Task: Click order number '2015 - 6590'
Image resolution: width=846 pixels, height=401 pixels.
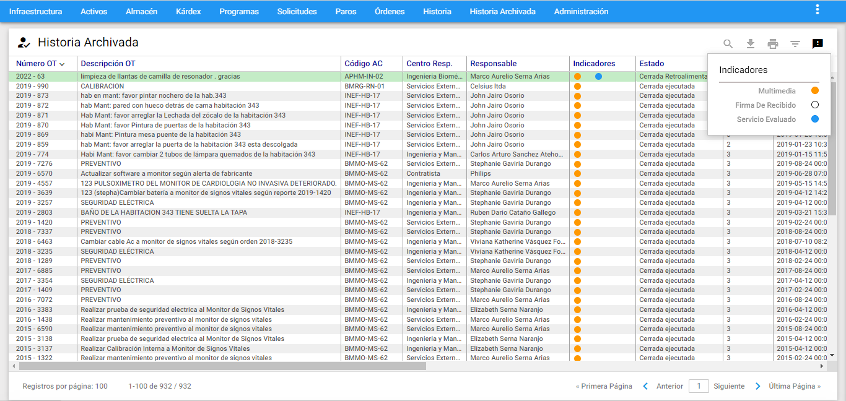Action: coord(34,329)
